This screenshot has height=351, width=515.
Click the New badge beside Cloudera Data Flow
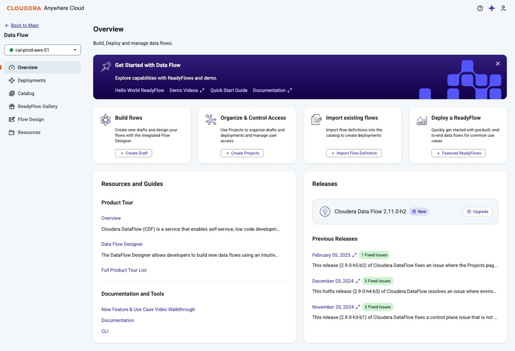point(419,211)
